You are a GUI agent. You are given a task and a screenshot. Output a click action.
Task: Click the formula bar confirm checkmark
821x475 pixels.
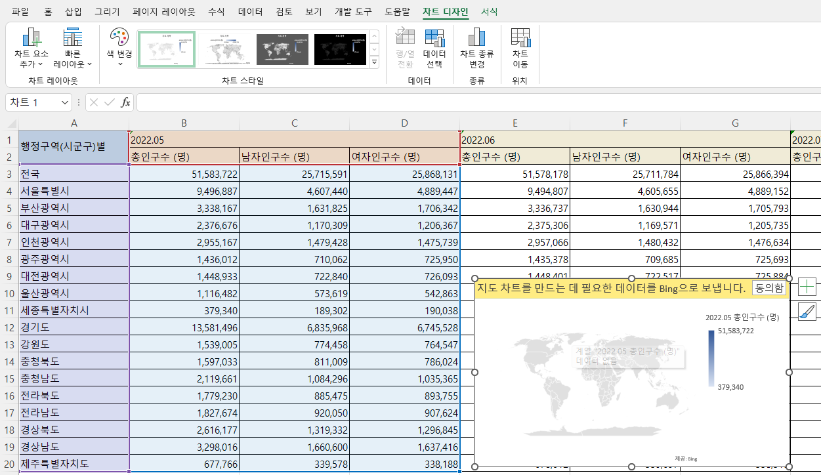(x=110, y=102)
